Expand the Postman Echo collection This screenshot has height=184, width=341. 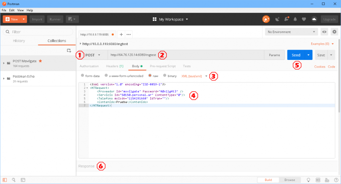click(x=4, y=79)
